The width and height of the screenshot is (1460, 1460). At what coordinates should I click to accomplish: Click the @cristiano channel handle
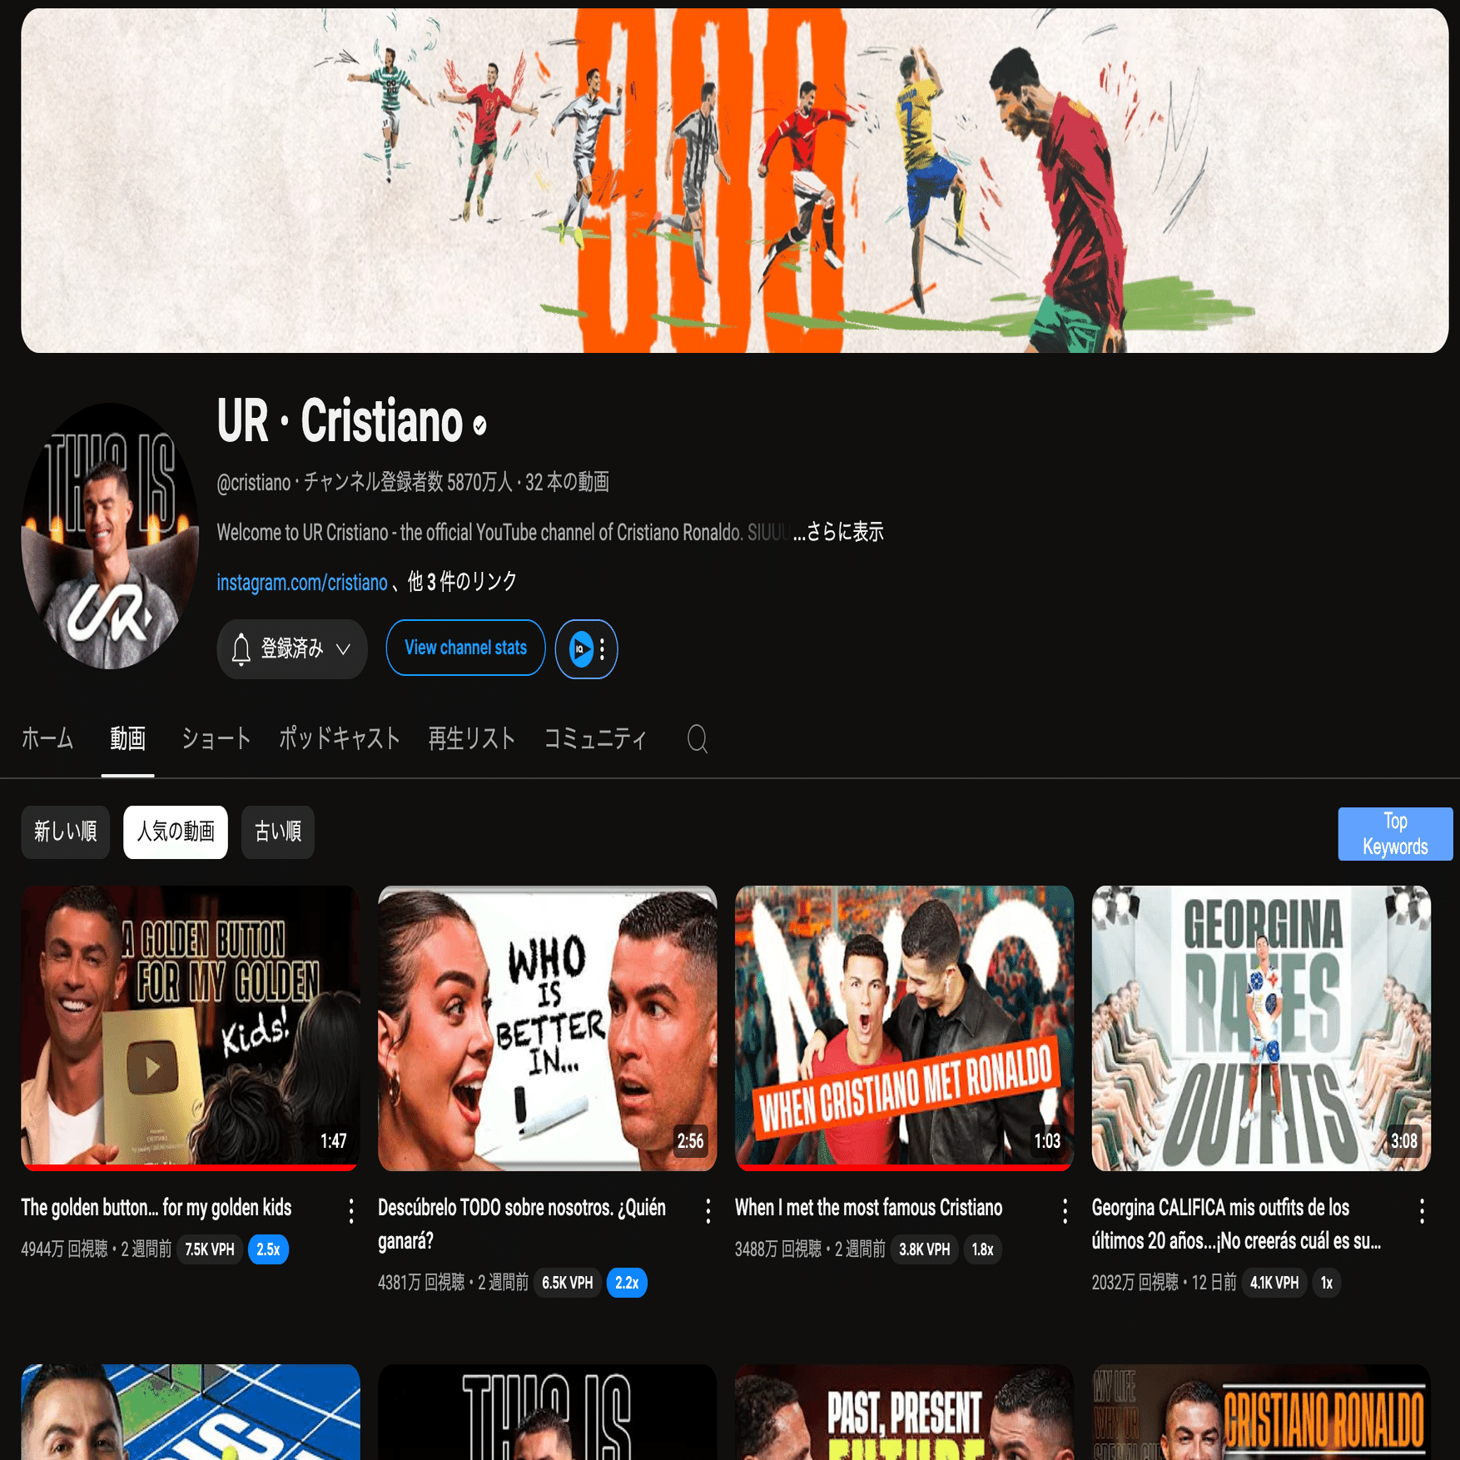coord(254,483)
